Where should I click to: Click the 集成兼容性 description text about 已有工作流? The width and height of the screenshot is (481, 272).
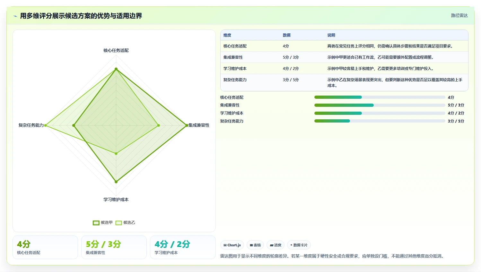[x=381, y=57]
